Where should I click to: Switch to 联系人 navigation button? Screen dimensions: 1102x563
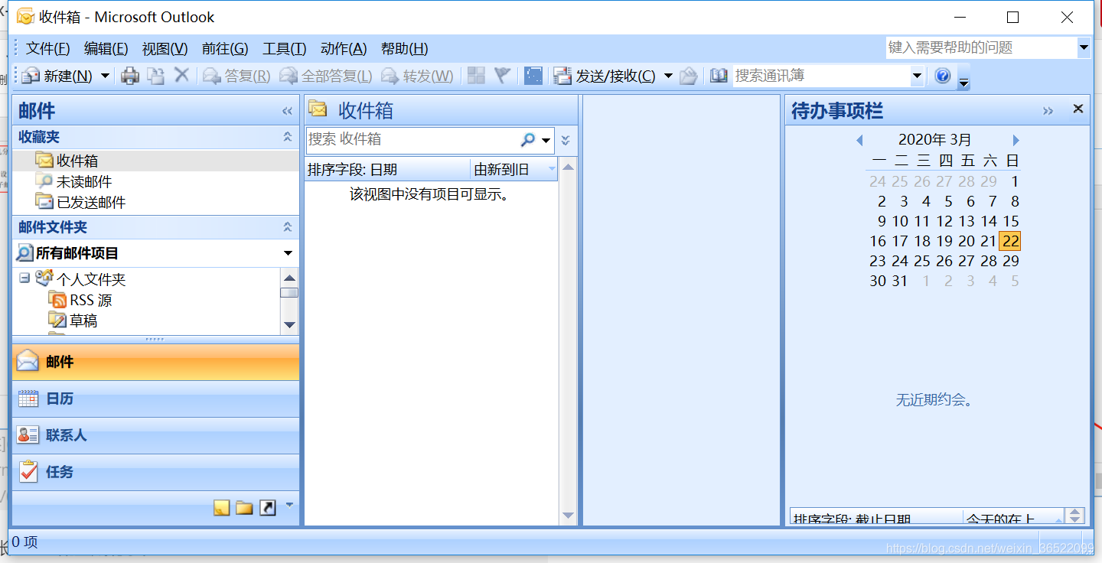(x=155, y=435)
